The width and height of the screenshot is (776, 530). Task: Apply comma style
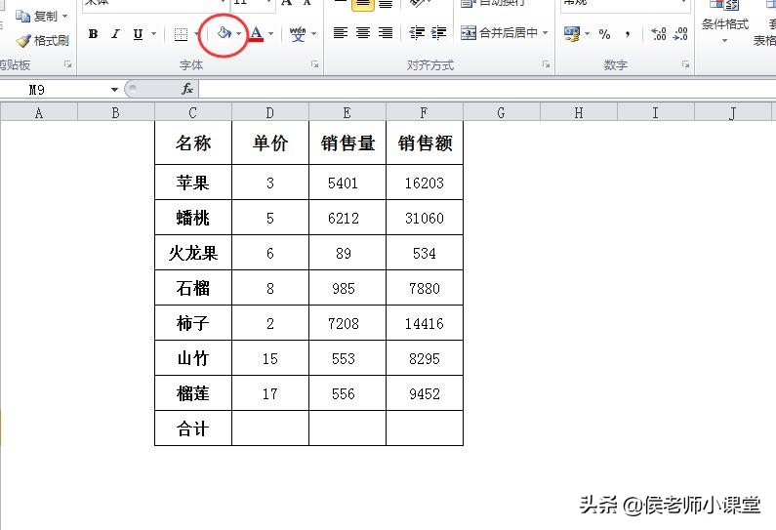(x=628, y=34)
